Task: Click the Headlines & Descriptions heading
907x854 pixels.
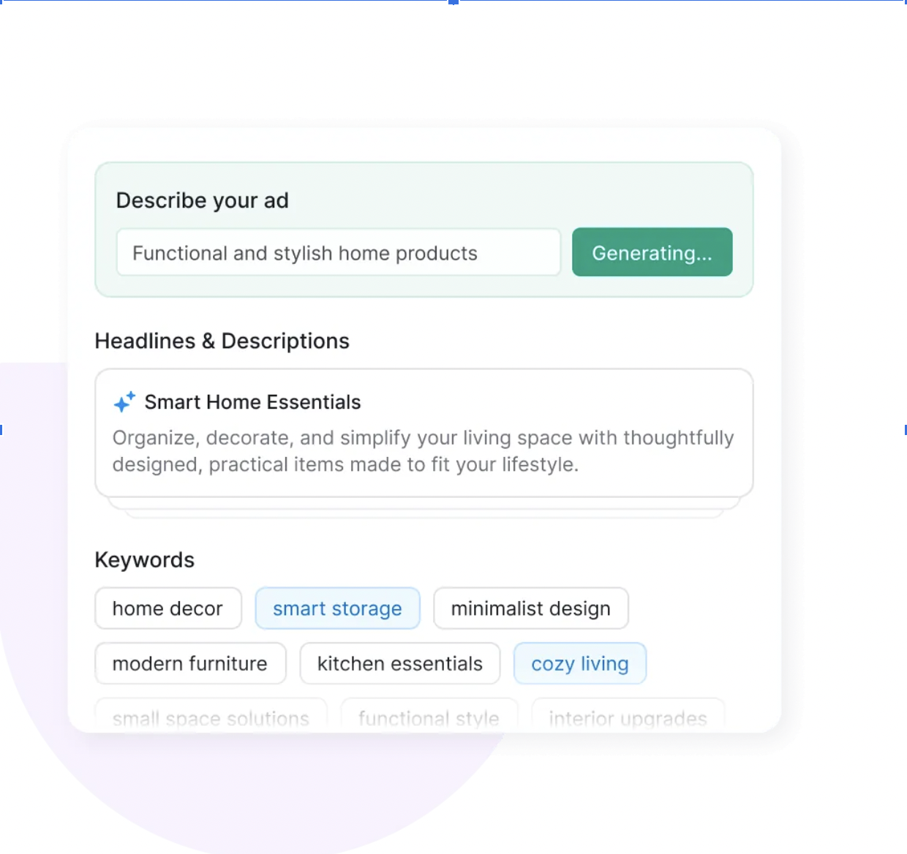Action: coord(222,341)
